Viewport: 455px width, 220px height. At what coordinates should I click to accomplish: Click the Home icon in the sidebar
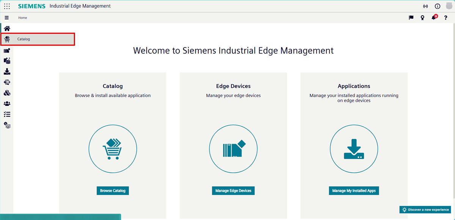coord(7,28)
